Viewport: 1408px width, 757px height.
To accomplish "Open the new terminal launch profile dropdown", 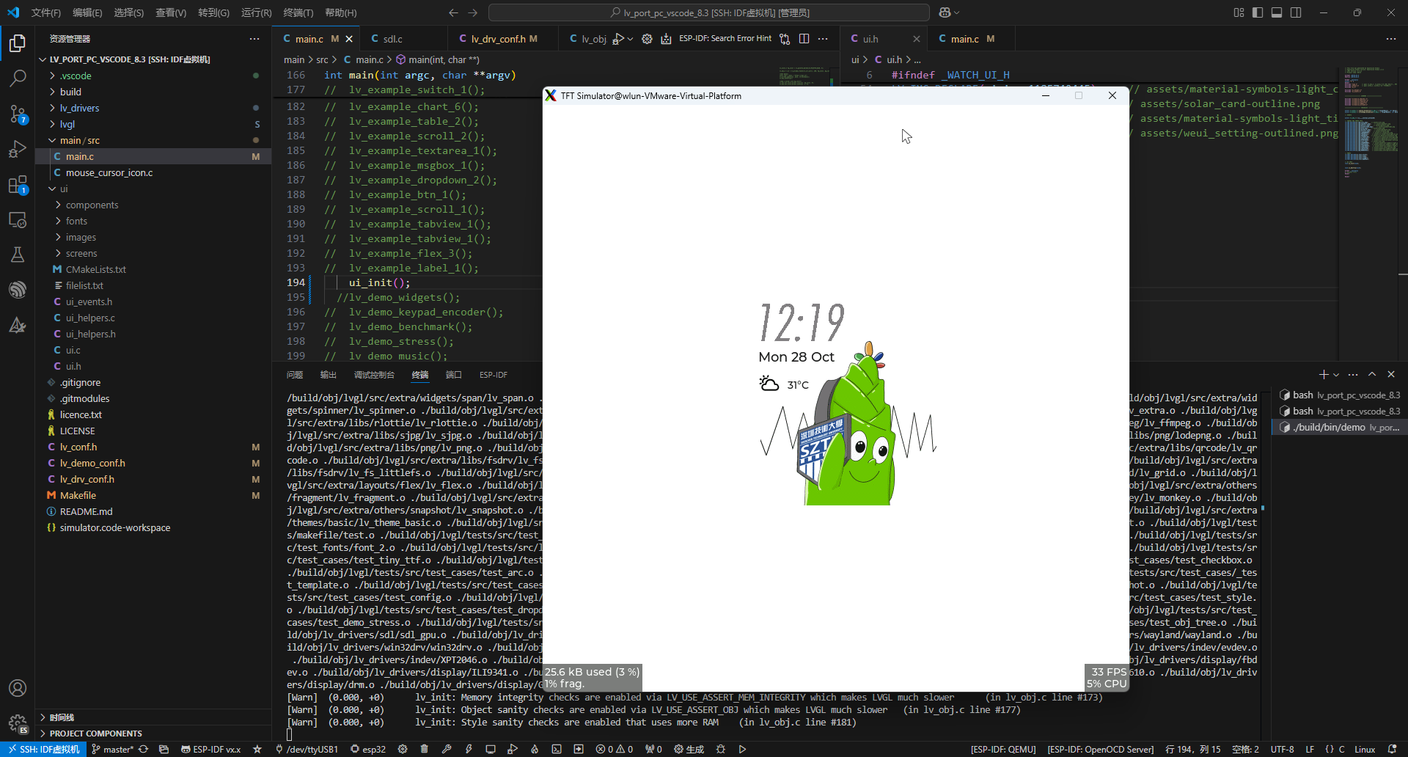I will [1336, 375].
